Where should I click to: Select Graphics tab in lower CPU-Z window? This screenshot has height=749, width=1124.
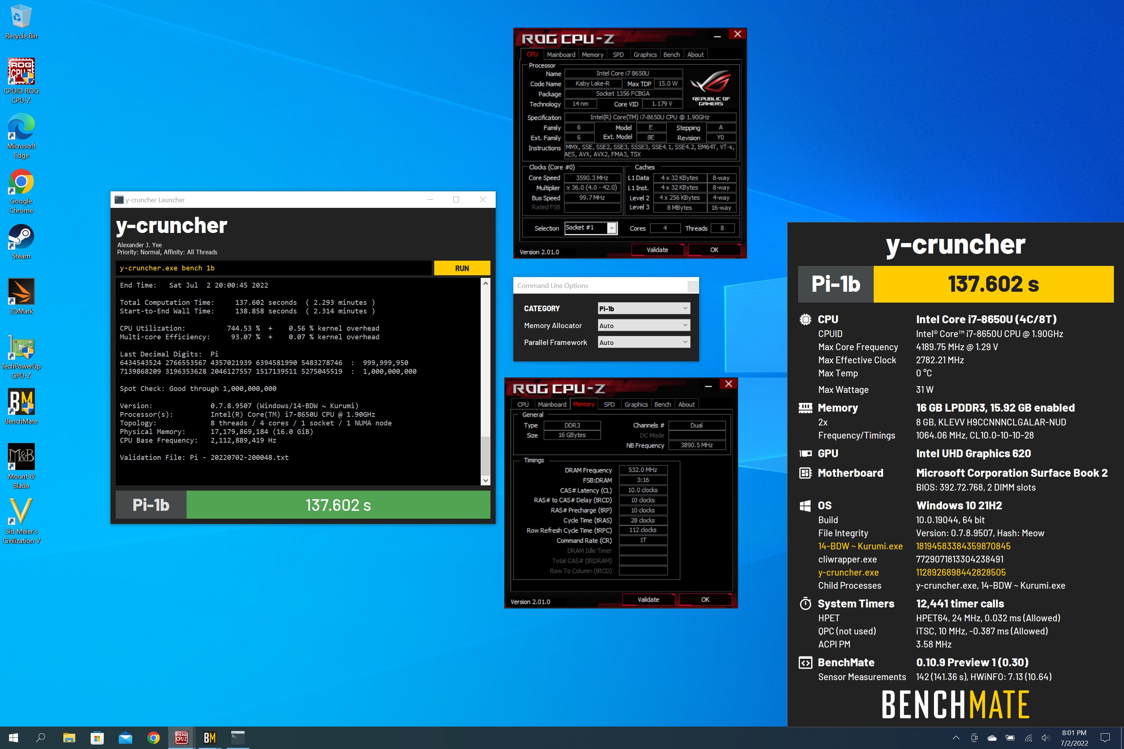click(x=635, y=404)
